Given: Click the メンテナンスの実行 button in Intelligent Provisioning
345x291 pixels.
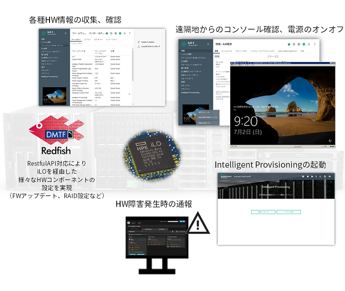Looking at the screenshot, I should (x=289, y=212).
